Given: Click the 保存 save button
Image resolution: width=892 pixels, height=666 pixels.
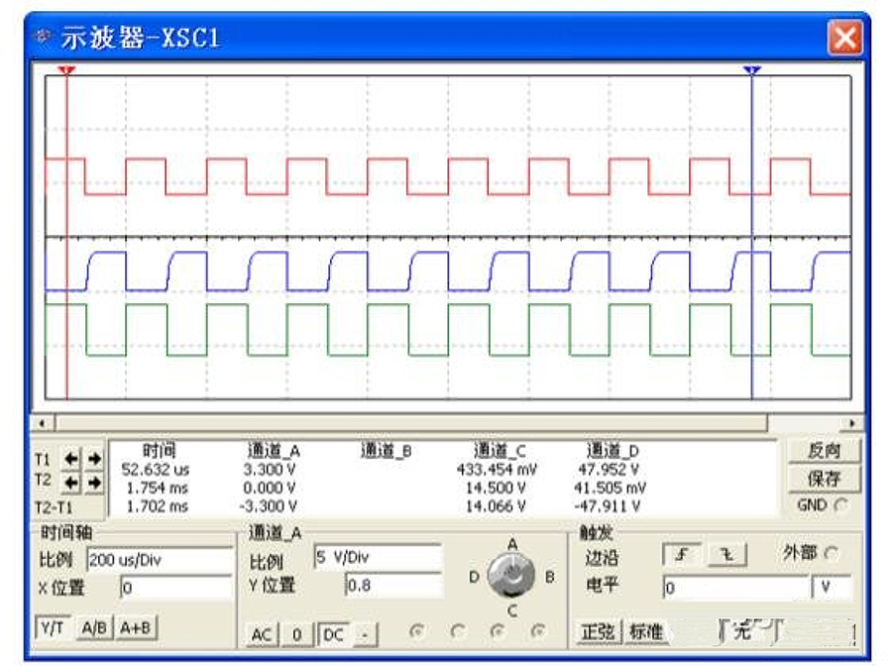Looking at the screenshot, I should (825, 478).
